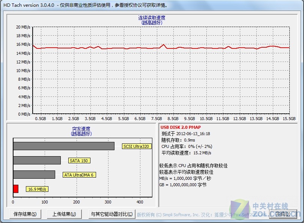The height and width of the screenshot is (223, 304).
Task: Click the SCSI Ultra320 yellow label
Action: click(x=137, y=146)
